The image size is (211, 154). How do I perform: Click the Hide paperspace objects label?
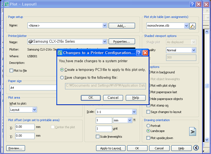pos(167,99)
